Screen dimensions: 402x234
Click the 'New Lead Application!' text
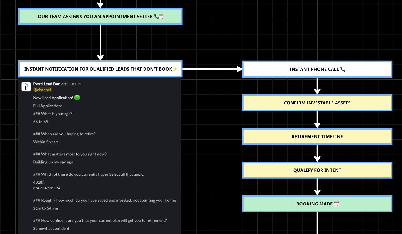click(53, 98)
